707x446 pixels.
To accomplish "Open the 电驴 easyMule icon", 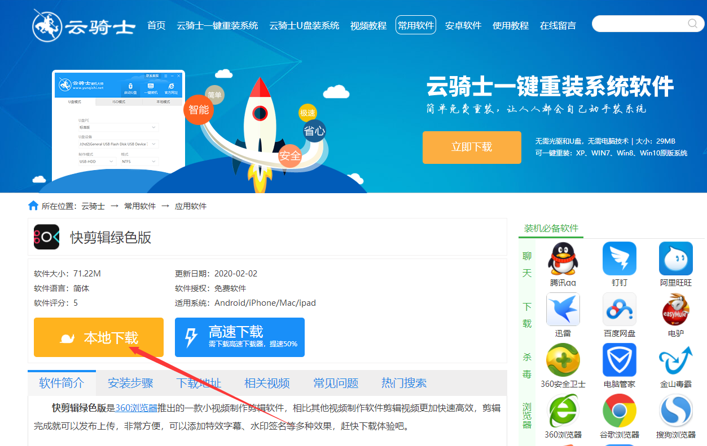I will click(675, 309).
